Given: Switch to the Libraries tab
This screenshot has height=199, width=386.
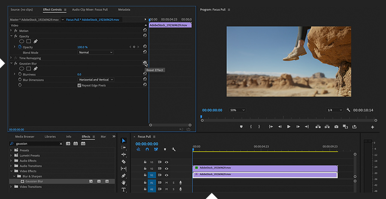Looking at the screenshot, I should (50, 136).
